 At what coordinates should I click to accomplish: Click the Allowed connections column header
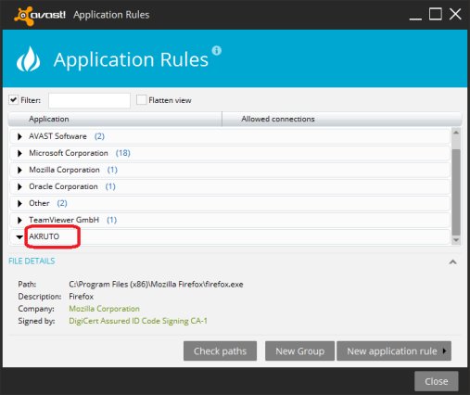(x=342, y=119)
